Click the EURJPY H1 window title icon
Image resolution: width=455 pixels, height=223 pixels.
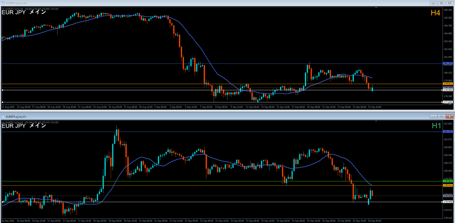tap(3, 117)
